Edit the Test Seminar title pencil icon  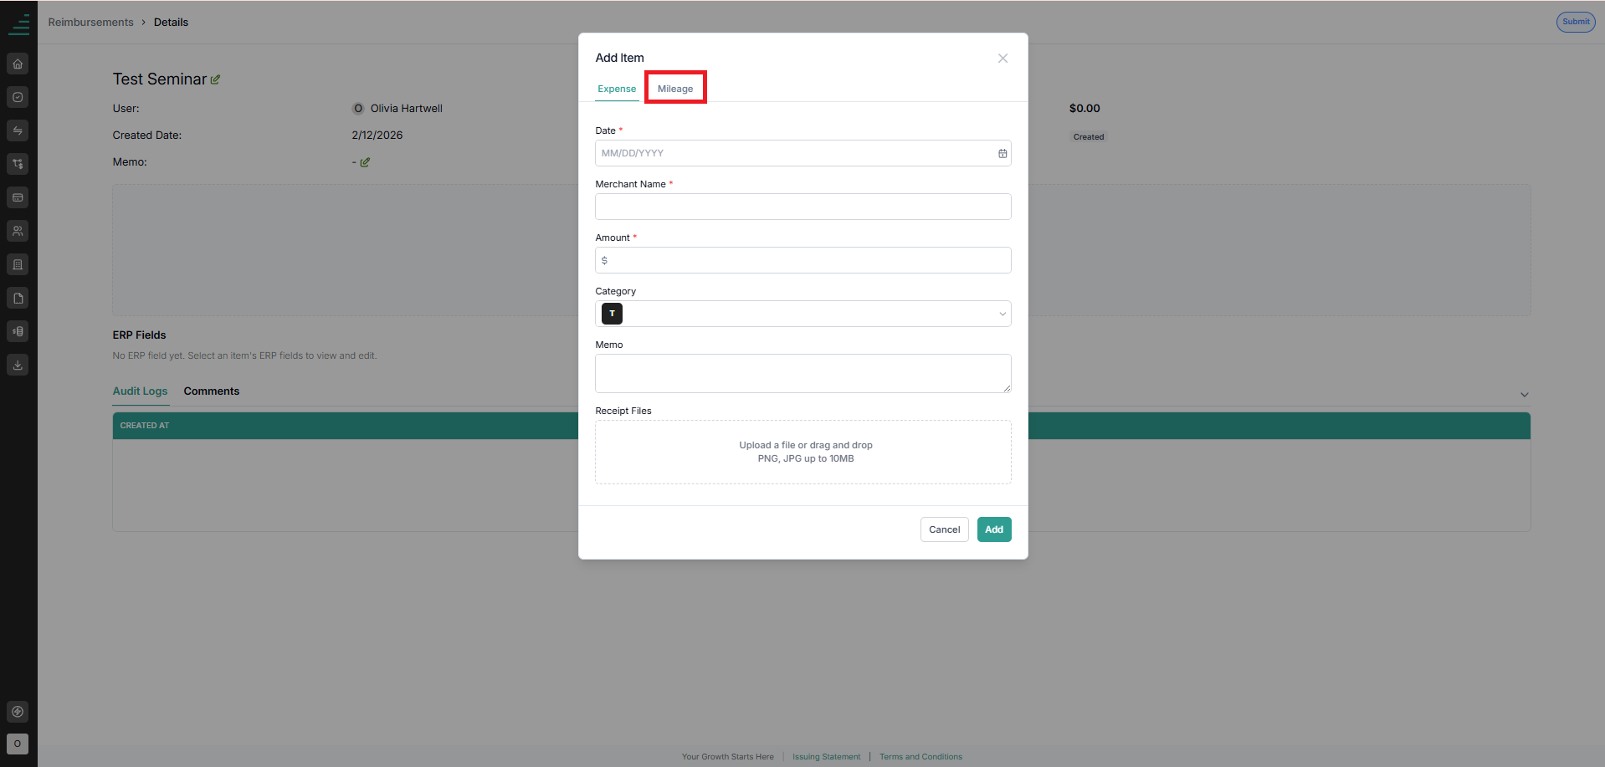point(215,79)
